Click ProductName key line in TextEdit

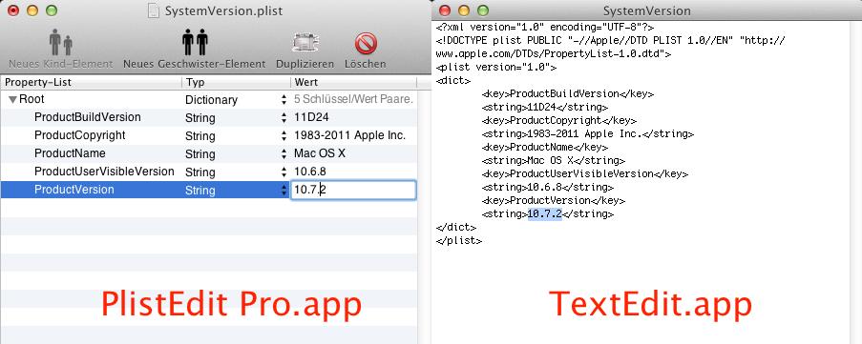pos(545,147)
